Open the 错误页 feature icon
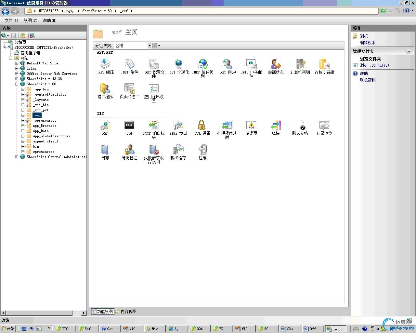416x333 pixels. [x=251, y=127]
